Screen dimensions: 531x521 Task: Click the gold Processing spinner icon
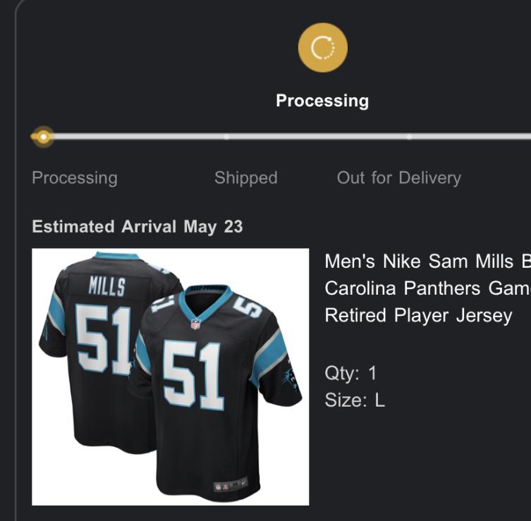click(322, 48)
